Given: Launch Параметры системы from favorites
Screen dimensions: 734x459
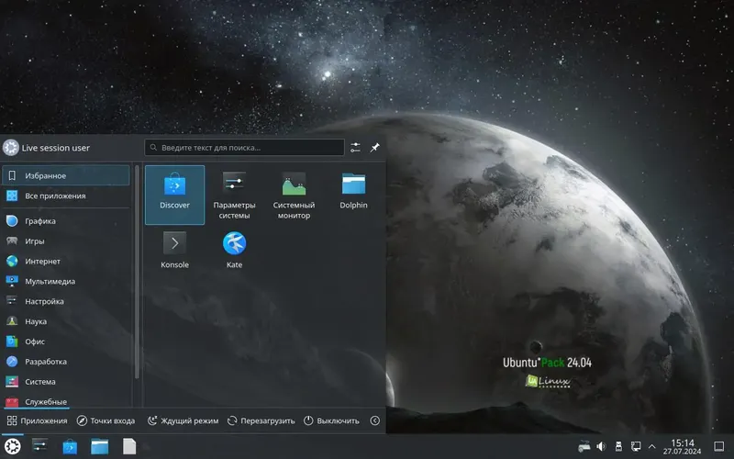Looking at the screenshot, I should pos(234,195).
